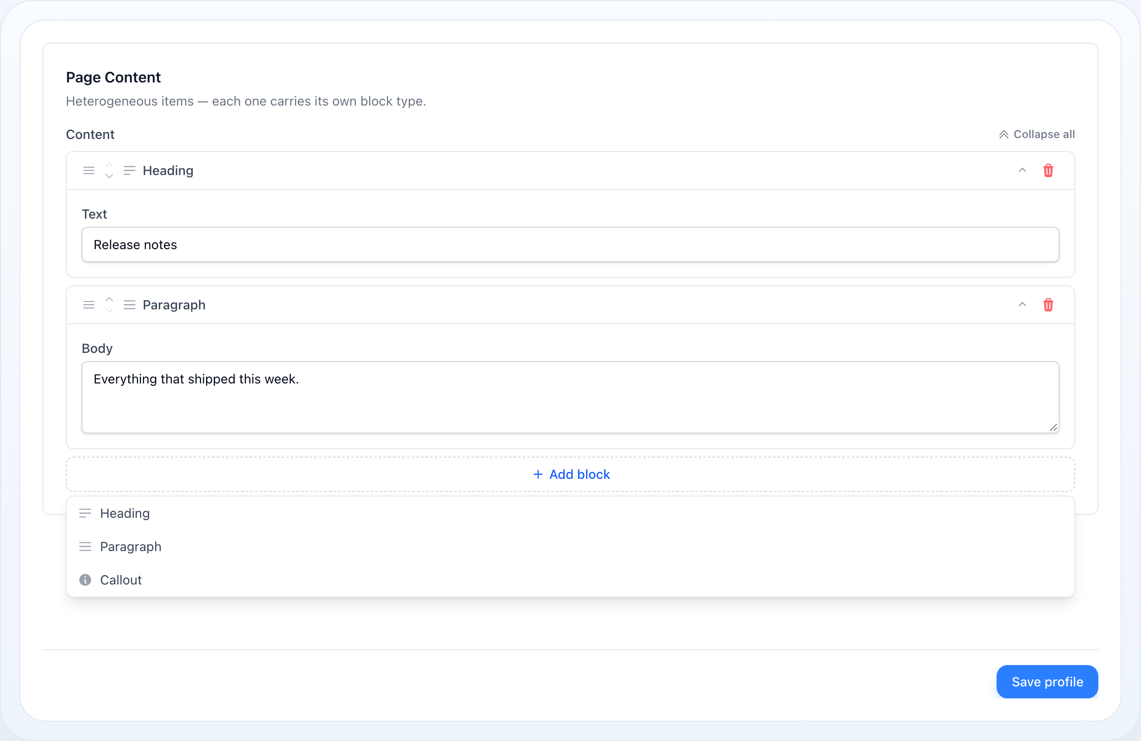Click the Heading block title label
Screen dimensions: 1141x741
[x=168, y=171]
